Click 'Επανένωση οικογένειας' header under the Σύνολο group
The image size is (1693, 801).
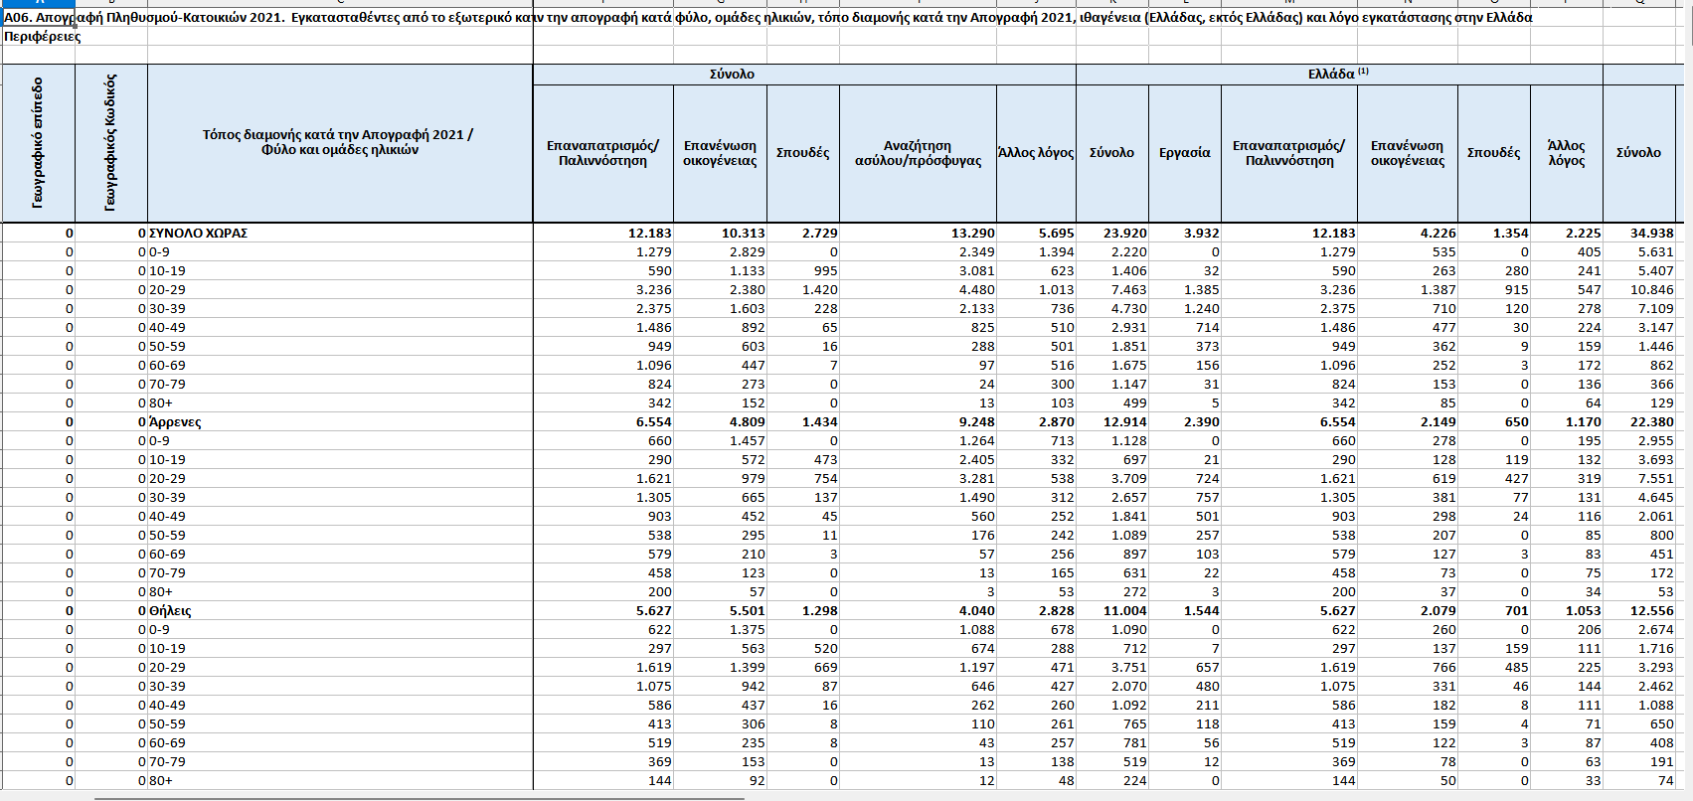721,153
